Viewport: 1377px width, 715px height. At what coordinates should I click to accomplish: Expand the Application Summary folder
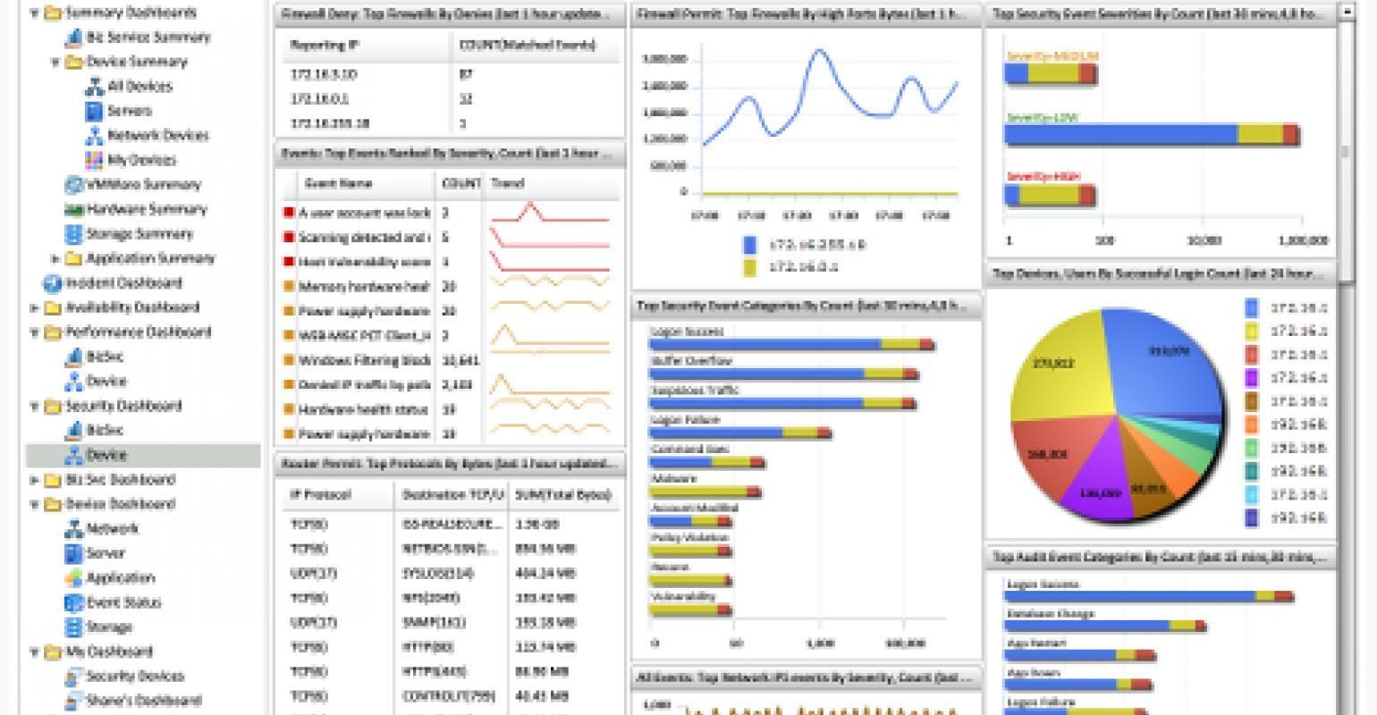point(55,259)
